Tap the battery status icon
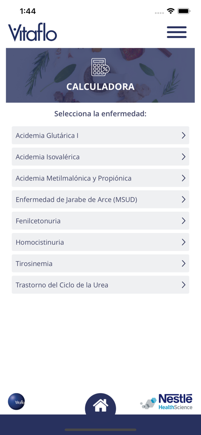This screenshot has width=201, height=435. coord(184,11)
